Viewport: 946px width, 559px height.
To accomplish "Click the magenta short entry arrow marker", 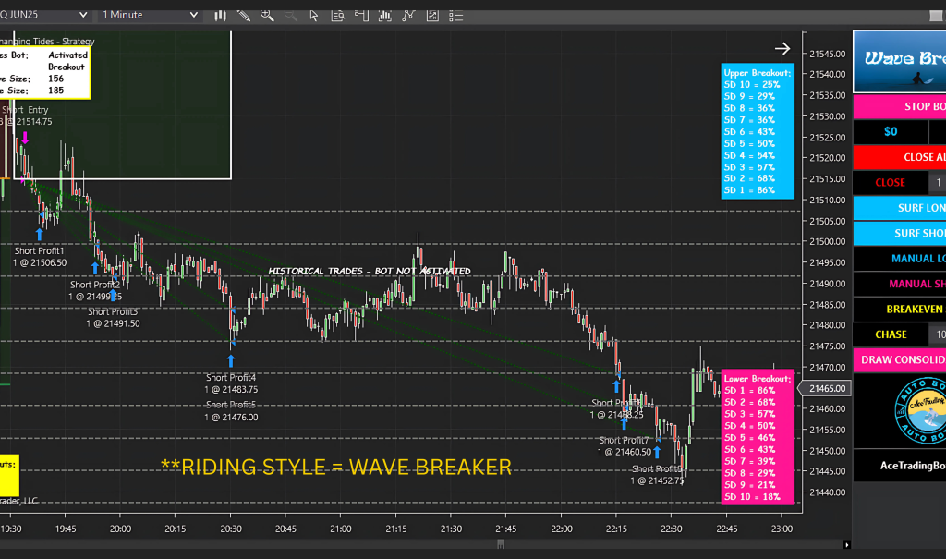I will pos(25,138).
